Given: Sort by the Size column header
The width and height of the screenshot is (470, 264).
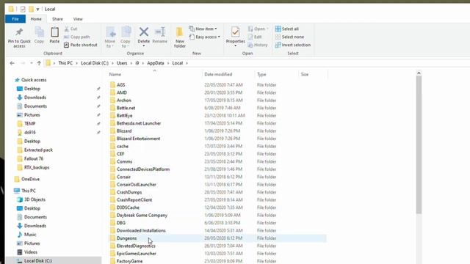Looking at the screenshot, I should [x=305, y=74].
